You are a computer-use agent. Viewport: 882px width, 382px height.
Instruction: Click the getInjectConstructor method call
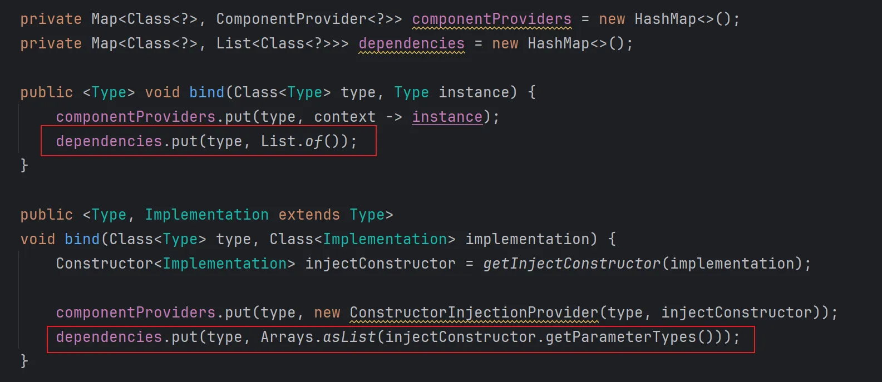point(571,264)
